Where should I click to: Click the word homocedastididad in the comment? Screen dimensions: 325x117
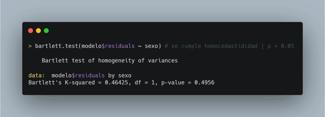click(x=231, y=46)
